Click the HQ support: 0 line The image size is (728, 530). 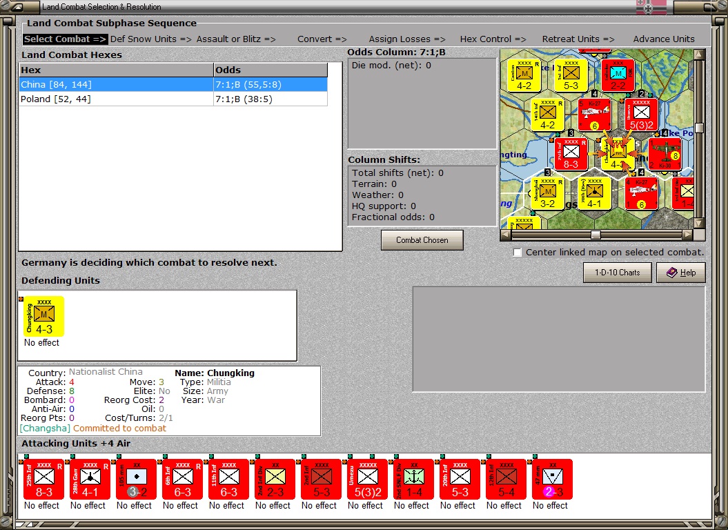pos(384,206)
